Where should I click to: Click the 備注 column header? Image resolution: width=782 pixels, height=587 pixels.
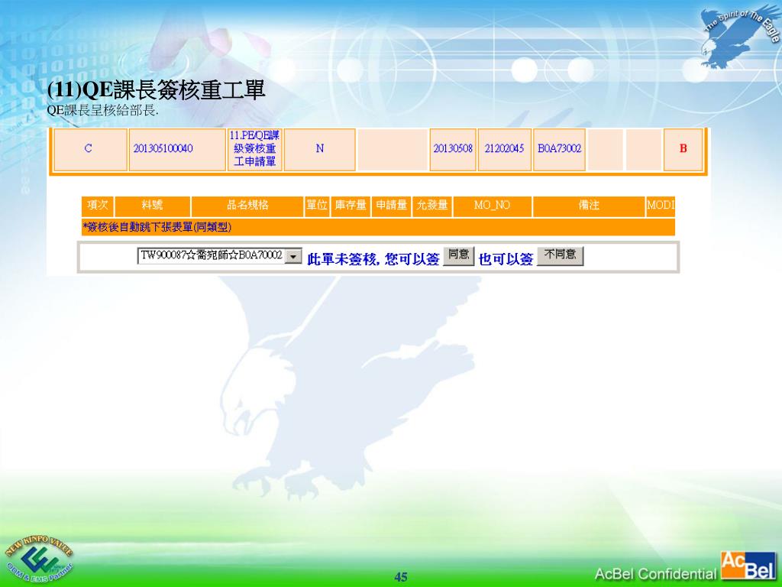tap(589, 206)
